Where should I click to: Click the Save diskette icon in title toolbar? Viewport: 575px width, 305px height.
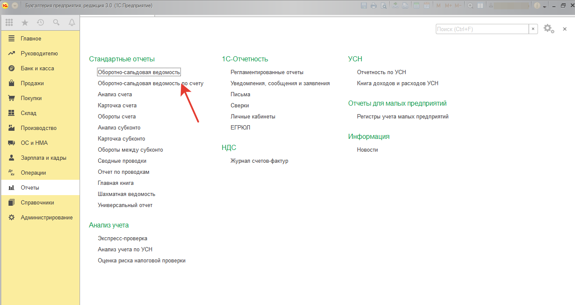[364, 6]
